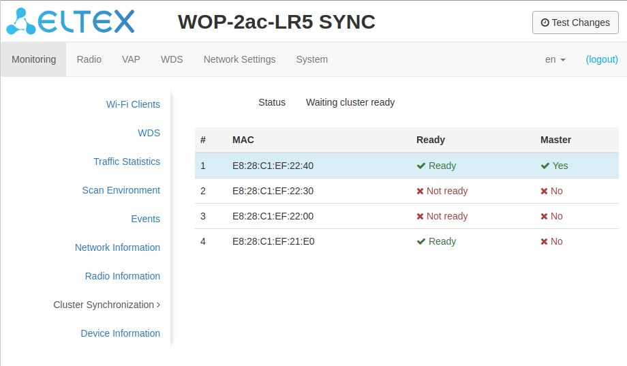The image size is (627, 366).
Task: Open the Scan Environment page
Action: pyautogui.click(x=121, y=190)
